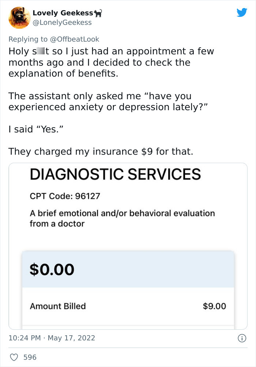Click the profile avatar picture
This screenshot has height=367, width=256.
pyautogui.click(x=19, y=18)
